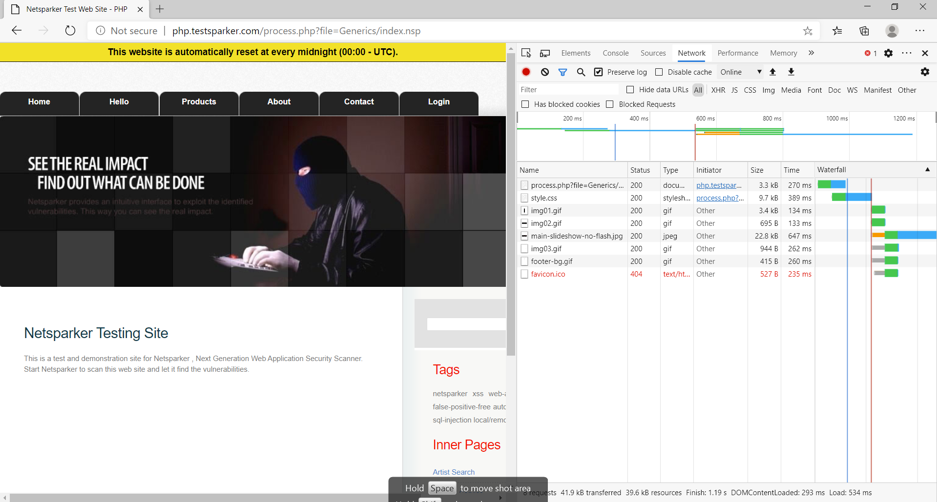Open the user profile avatar

[x=892, y=31]
